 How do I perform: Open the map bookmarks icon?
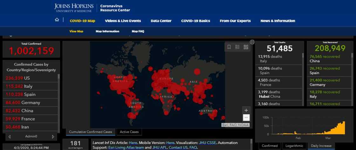click(229, 47)
